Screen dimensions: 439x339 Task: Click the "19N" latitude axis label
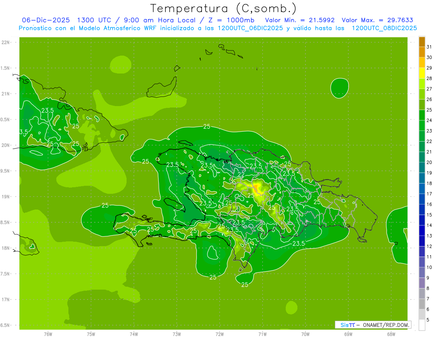tap(5, 197)
